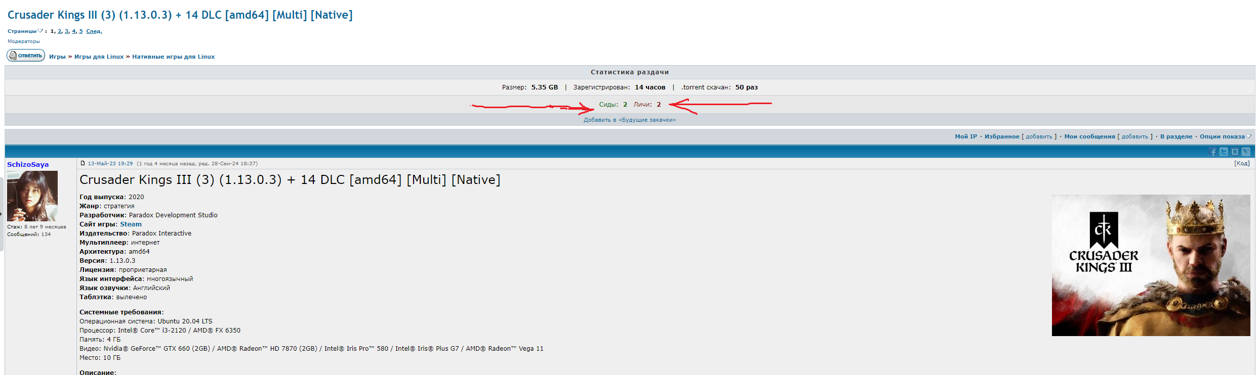
Task: Click the Память: 4 ГБ line
Action: point(100,340)
